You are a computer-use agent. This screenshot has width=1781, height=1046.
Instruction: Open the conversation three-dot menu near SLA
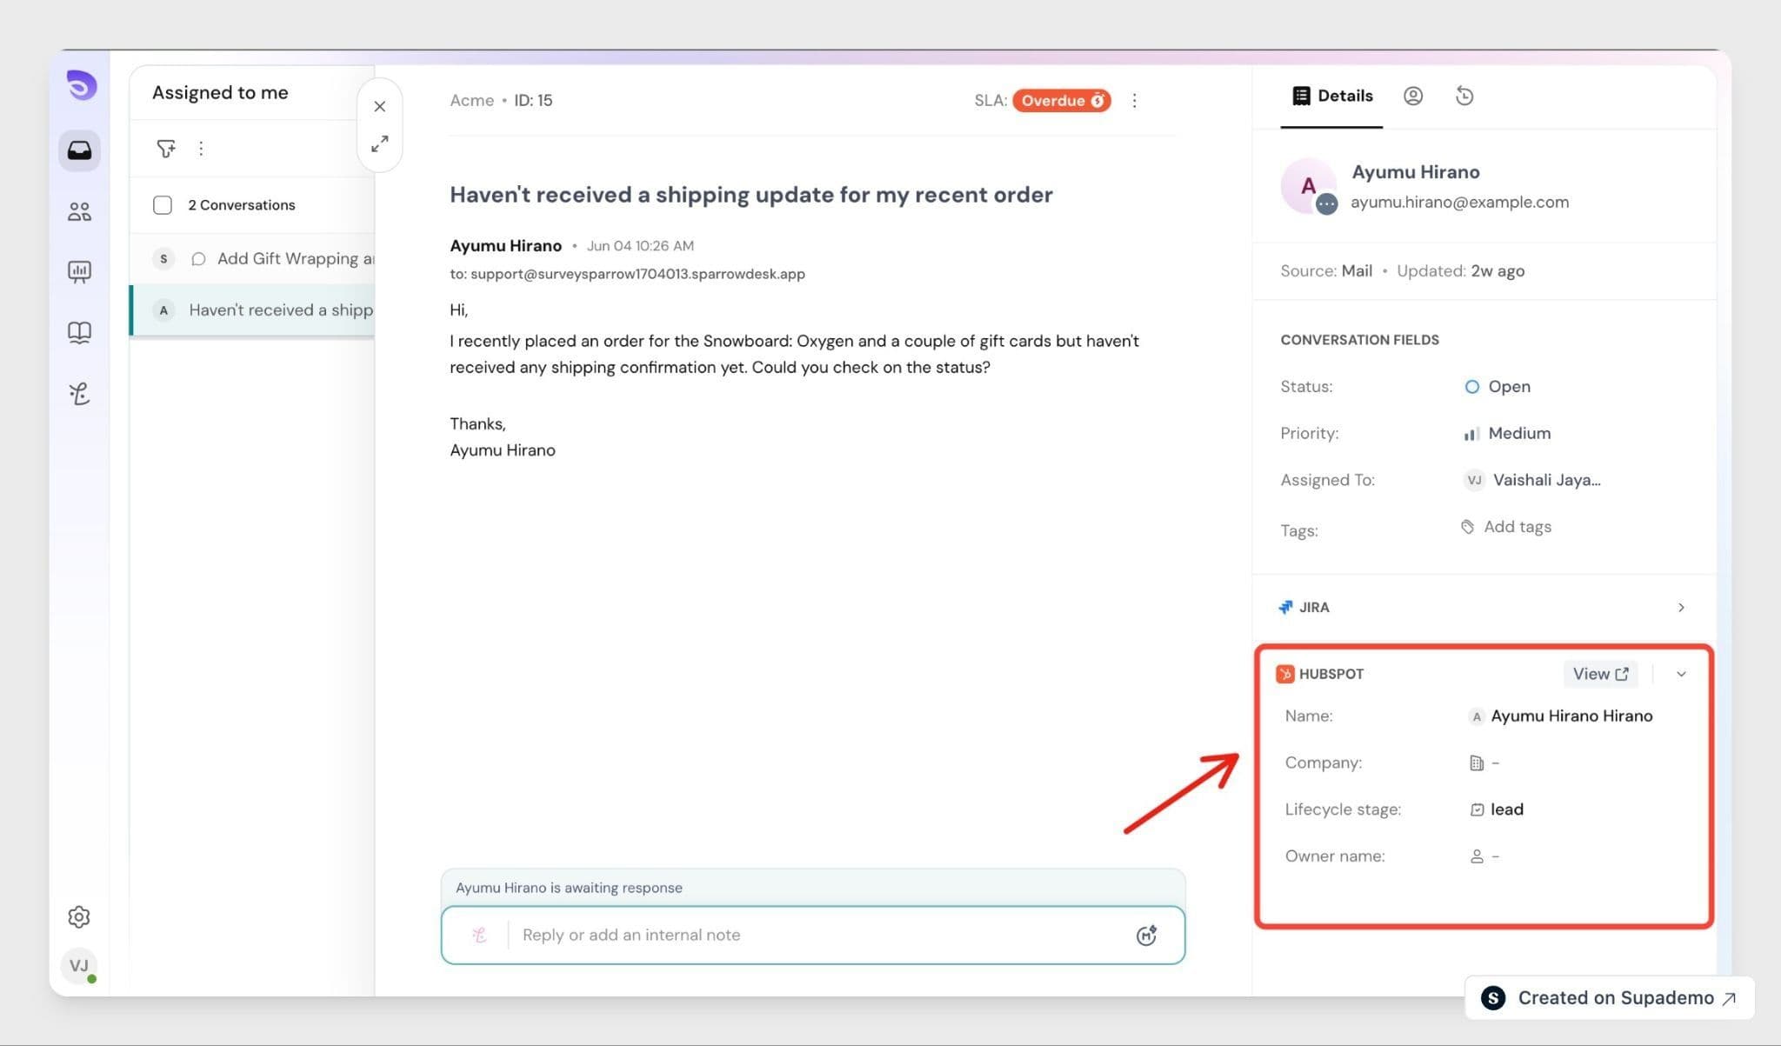click(1134, 101)
